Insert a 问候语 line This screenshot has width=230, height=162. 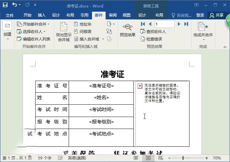pyautogui.click(x=83, y=31)
